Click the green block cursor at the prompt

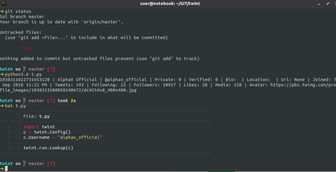[x=6, y=168]
